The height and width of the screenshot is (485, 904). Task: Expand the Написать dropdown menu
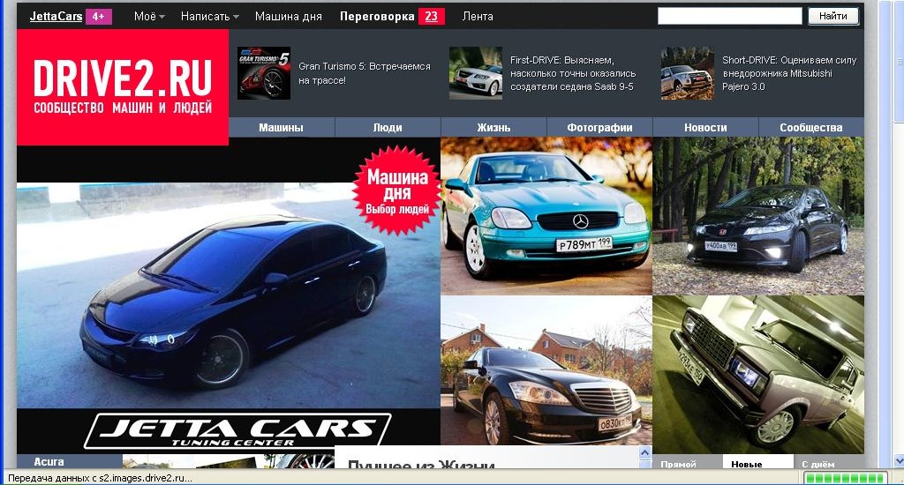(x=210, y=16)
